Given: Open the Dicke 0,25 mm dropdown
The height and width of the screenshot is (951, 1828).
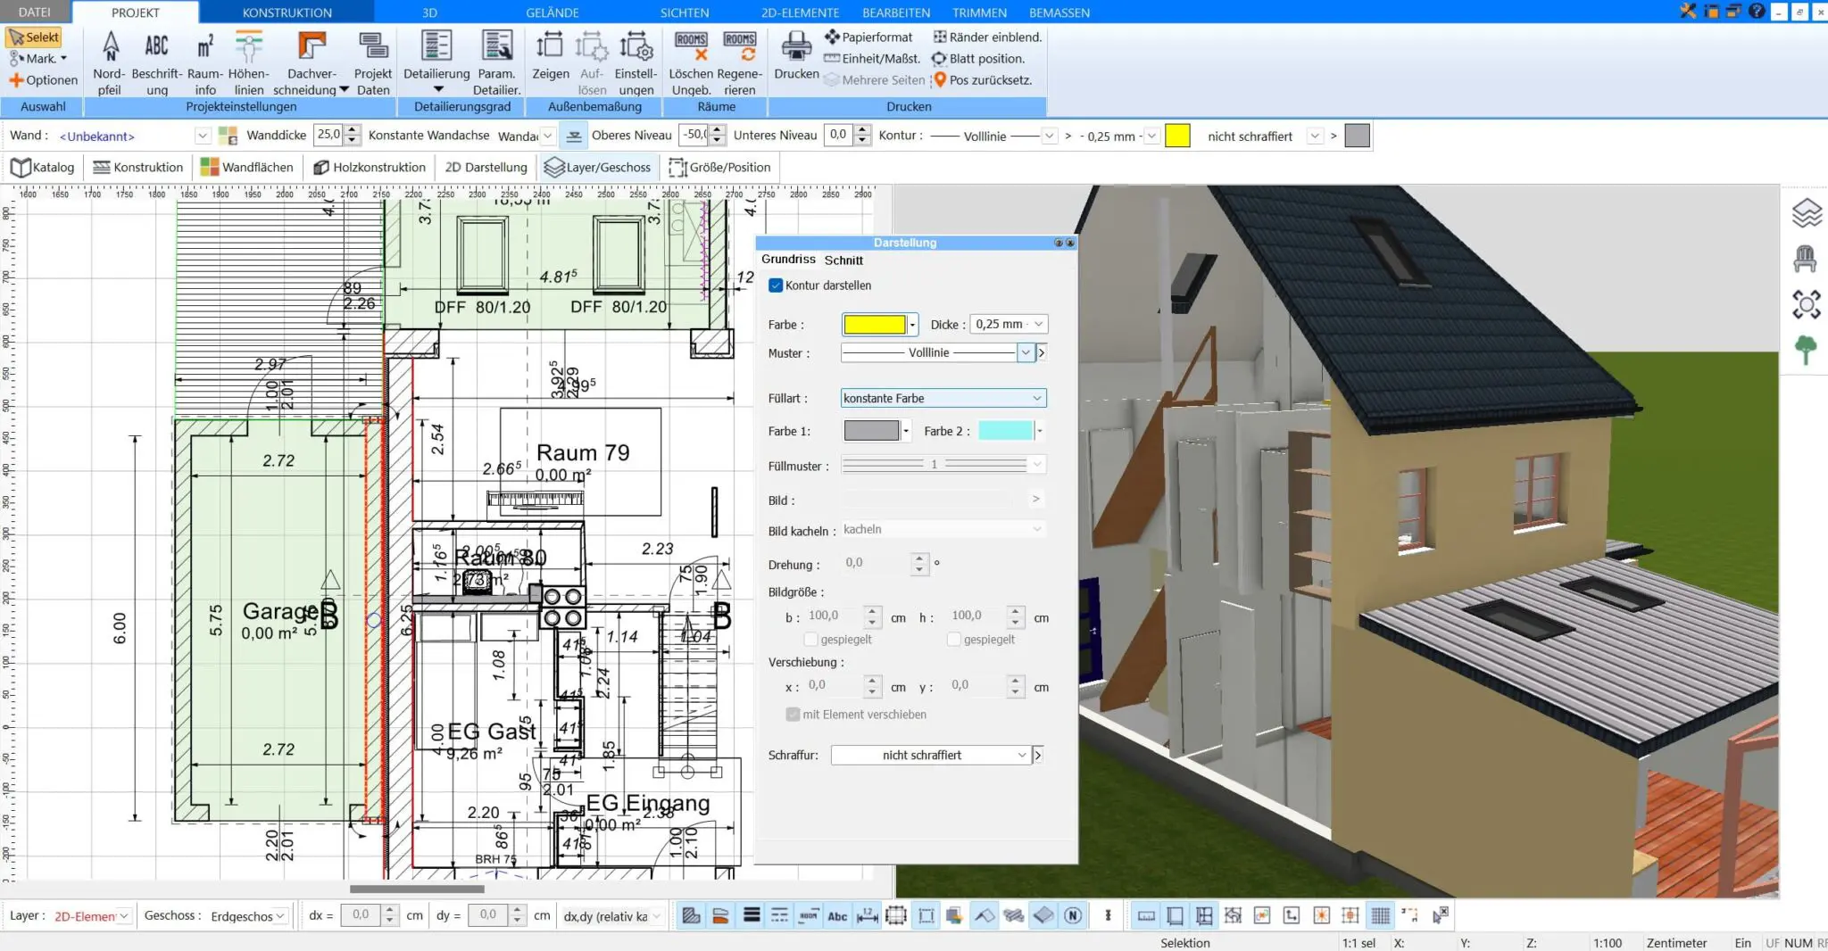Looking at the screenshot, I should pyautogui.click(x=1010, y=325).
